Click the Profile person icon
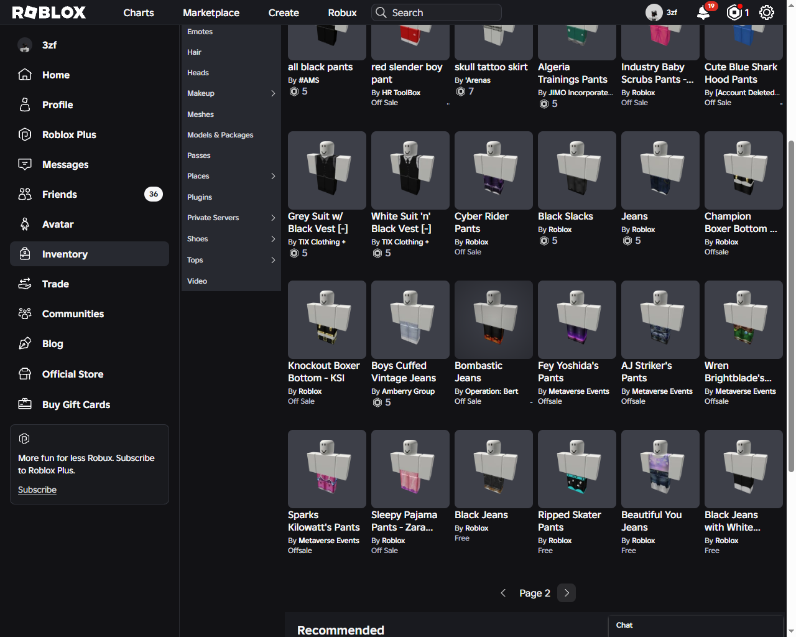This screenshot has width=796, height=637. 25,105
